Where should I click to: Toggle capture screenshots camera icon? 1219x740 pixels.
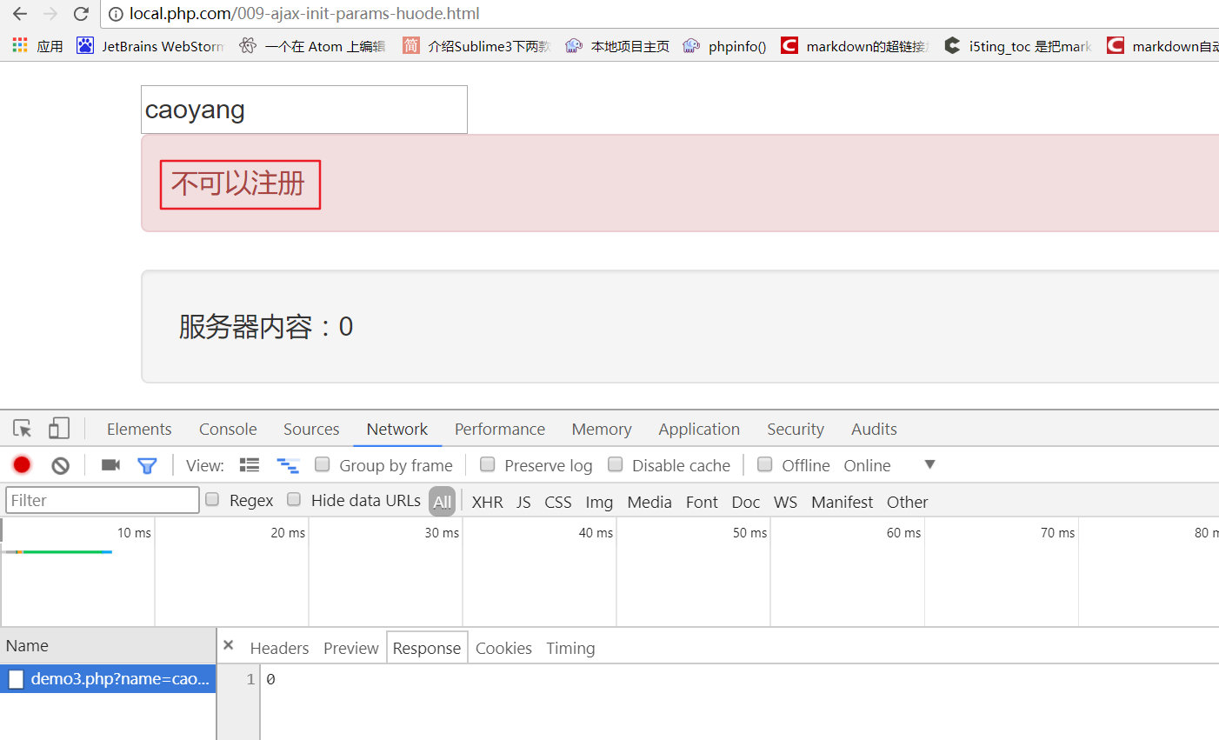[110, 465]
